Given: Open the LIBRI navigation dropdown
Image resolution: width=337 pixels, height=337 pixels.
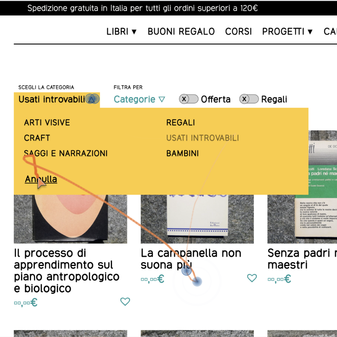Looking at the screenshot, I should click(122, 32).
